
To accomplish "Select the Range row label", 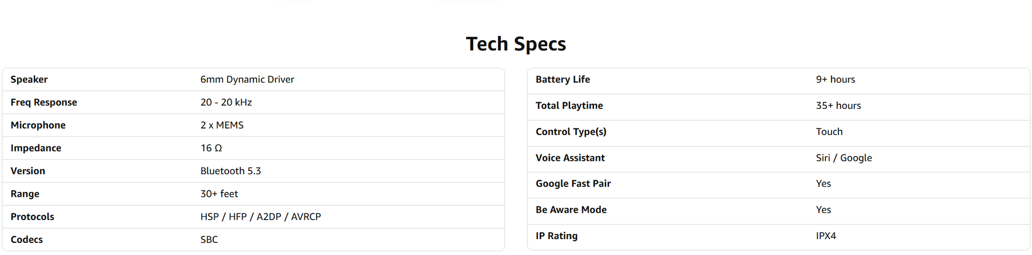I will (x=25, y=194).
